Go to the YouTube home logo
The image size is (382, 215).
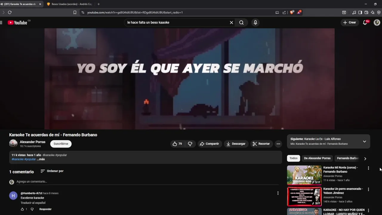[x=17, y=22]
